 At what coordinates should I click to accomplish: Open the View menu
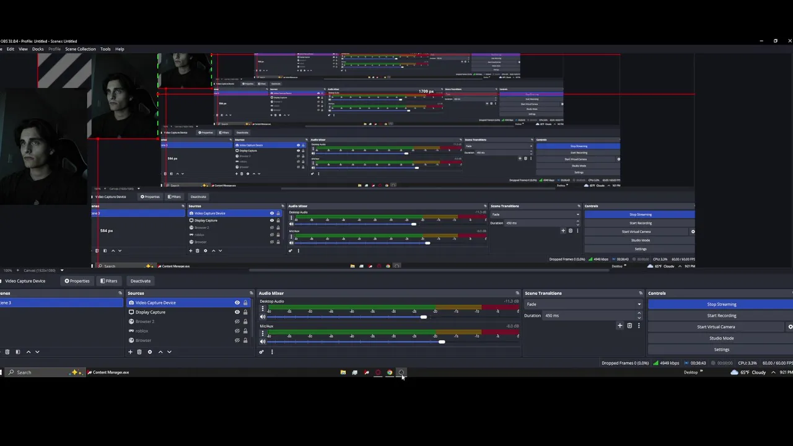tap(23, 49)
